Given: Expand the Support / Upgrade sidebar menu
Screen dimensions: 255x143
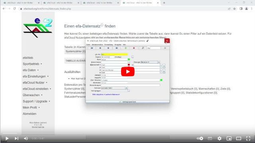Looking at the screenshot, I should pyautogui.click(x=36, y=101).
